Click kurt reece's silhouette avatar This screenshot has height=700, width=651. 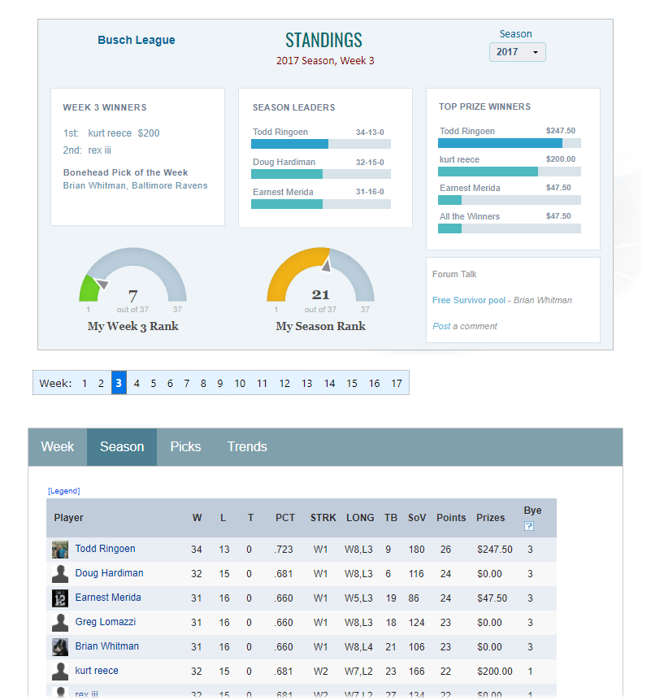coord(60,672)
